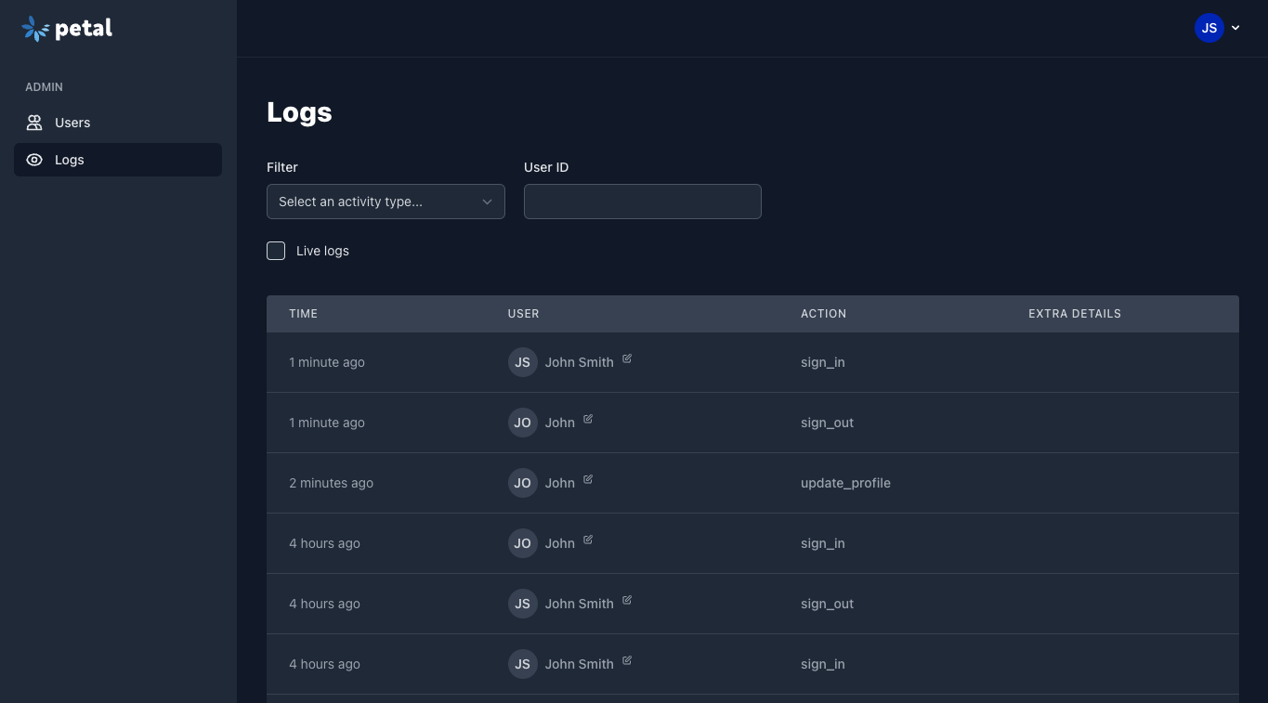Open the activity type filter dropdown
1268x703 pixels.
(x=386, y=202)
